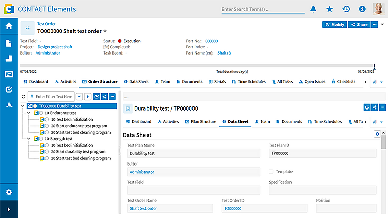
Task: Open more actions next to Share
Action: (x=375, y=24)
